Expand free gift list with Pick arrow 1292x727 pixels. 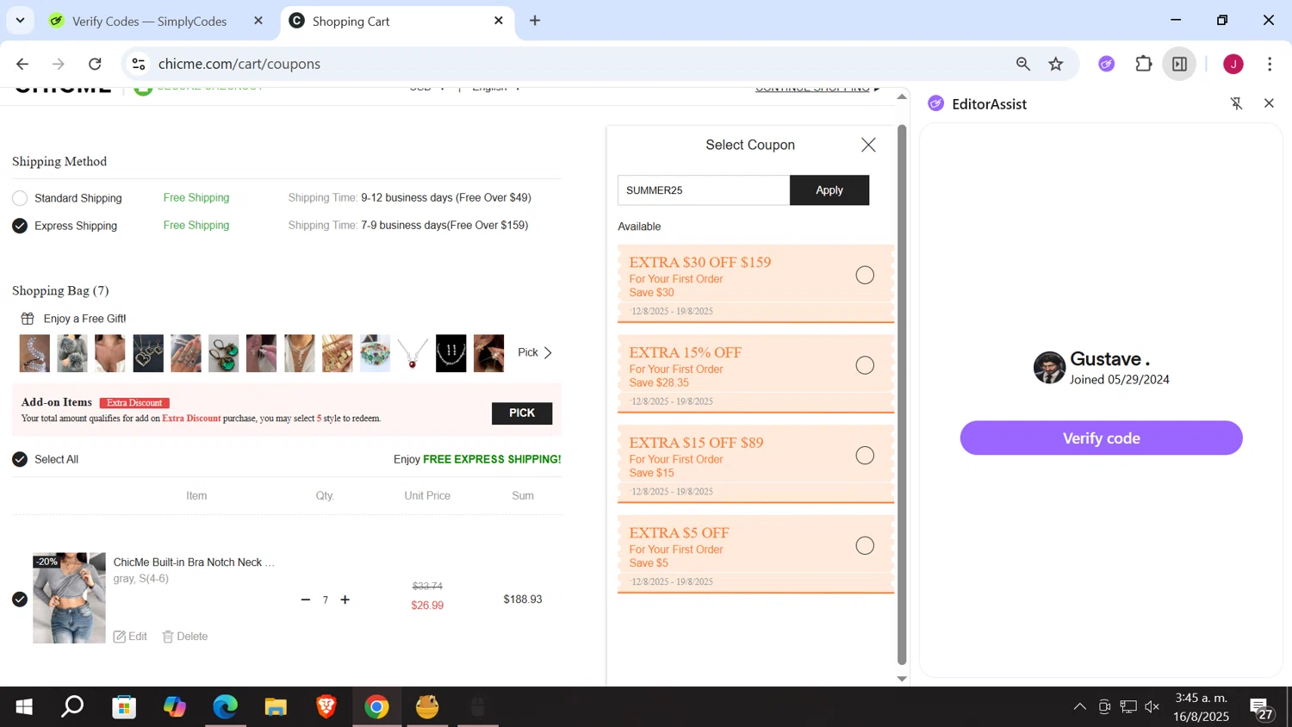pos(535,352)
